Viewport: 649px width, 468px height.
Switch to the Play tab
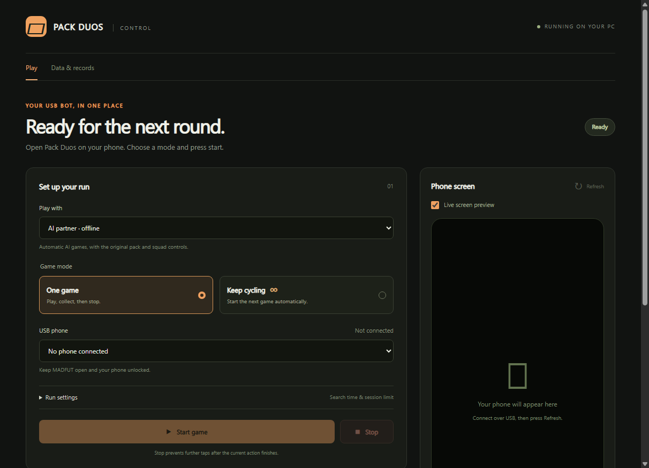pyautogui.click(x=32, y=68)
